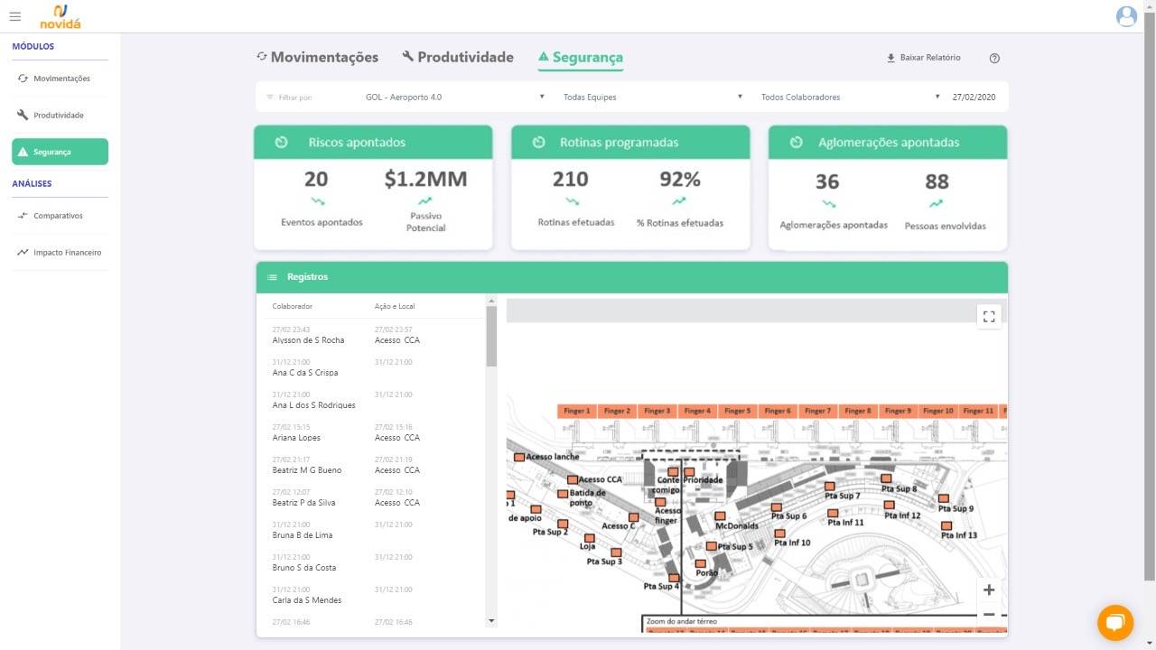This screenshot has width=1156, height=650.
Task: Click the history icon in Riscos apontados
Action: [282, 143]
